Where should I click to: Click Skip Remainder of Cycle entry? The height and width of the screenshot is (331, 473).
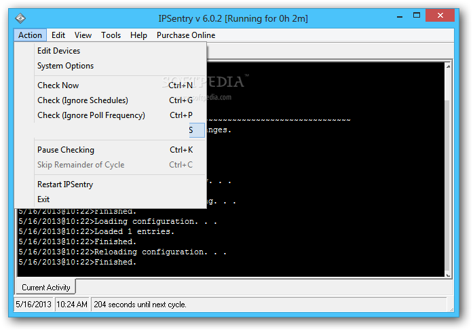111,165
